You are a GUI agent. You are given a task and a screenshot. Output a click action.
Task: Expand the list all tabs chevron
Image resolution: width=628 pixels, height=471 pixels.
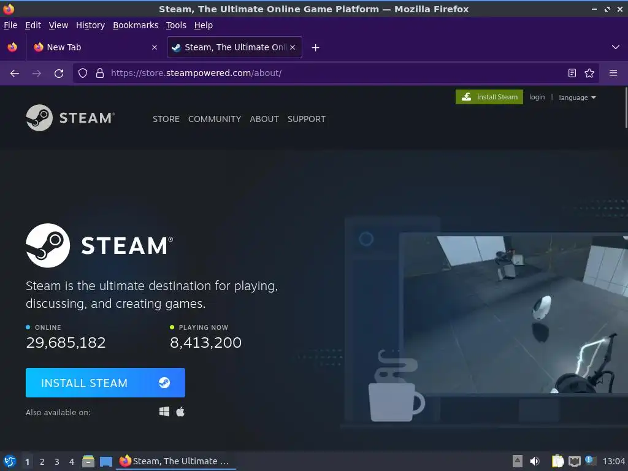[x=616, y=47]
